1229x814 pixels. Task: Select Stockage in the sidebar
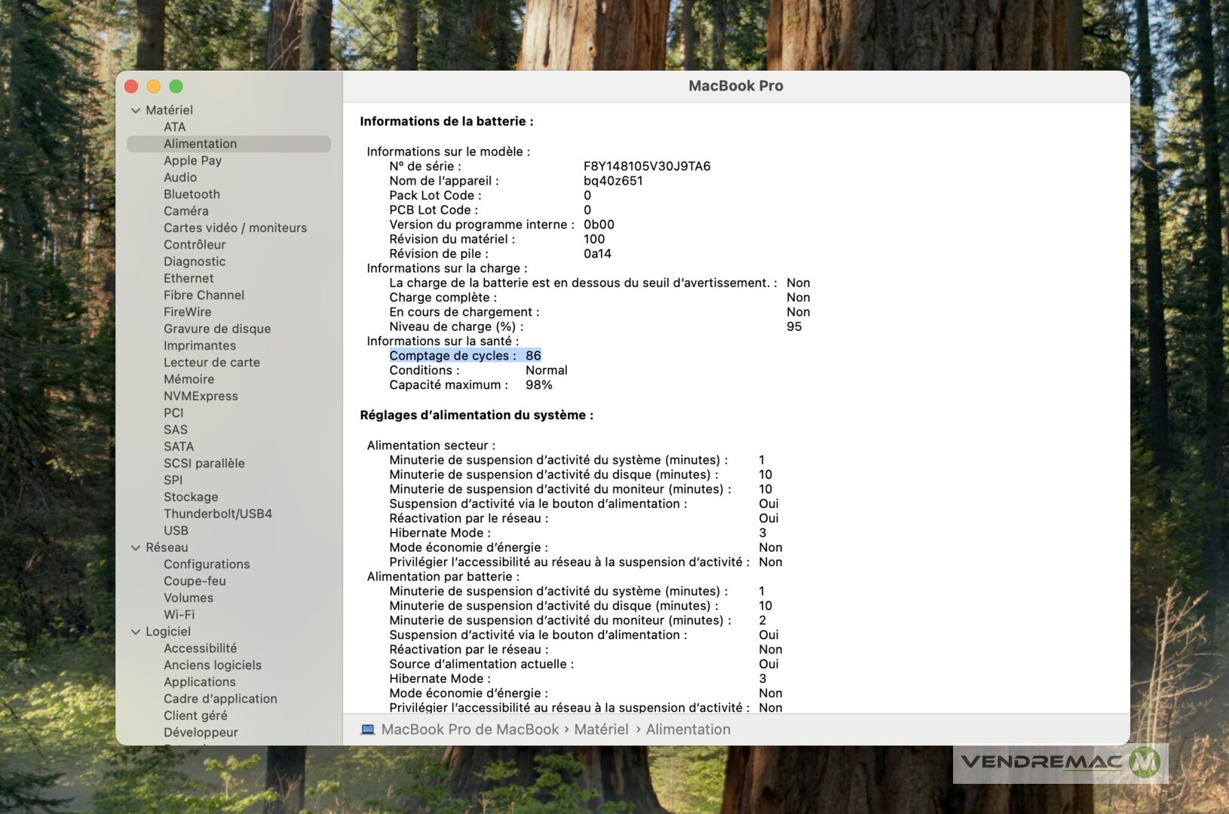pos(191,497)
